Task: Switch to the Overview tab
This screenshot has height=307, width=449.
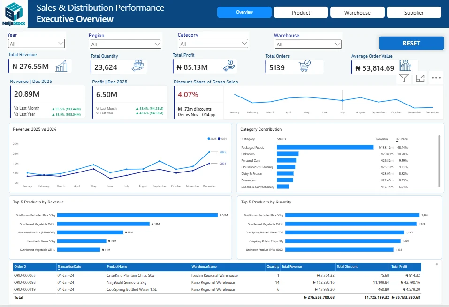Action: (244, 12)
